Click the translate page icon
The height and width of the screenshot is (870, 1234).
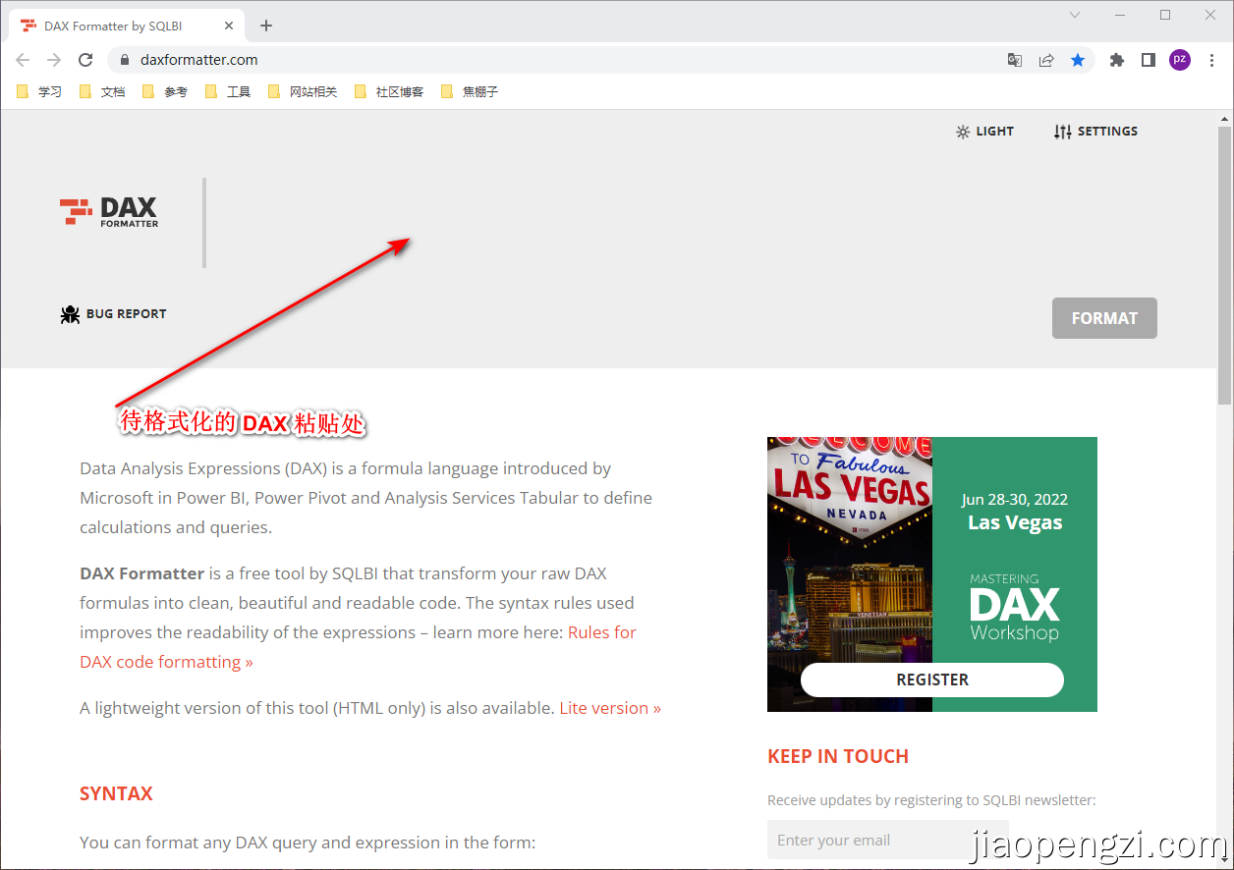pos(1015,60)
